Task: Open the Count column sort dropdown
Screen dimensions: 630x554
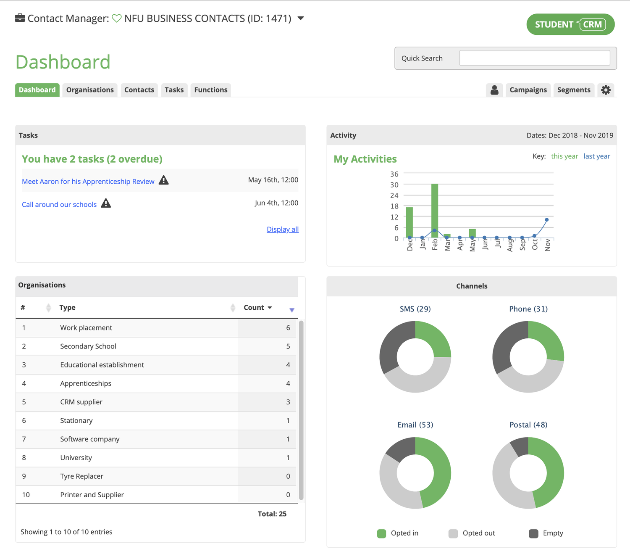Action: click(270, 307)
